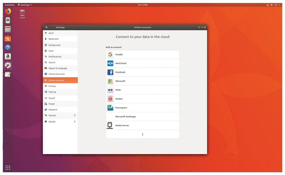Click the search icon in Settings header

tap(47, 28)
